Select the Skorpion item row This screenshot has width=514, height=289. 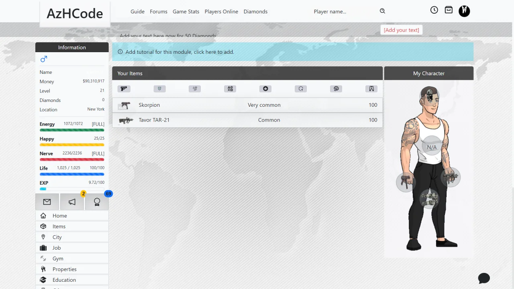click(247, 105)
